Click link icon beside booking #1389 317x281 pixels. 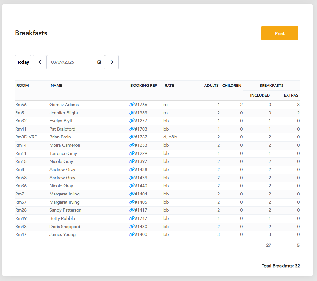pos(132,113)
